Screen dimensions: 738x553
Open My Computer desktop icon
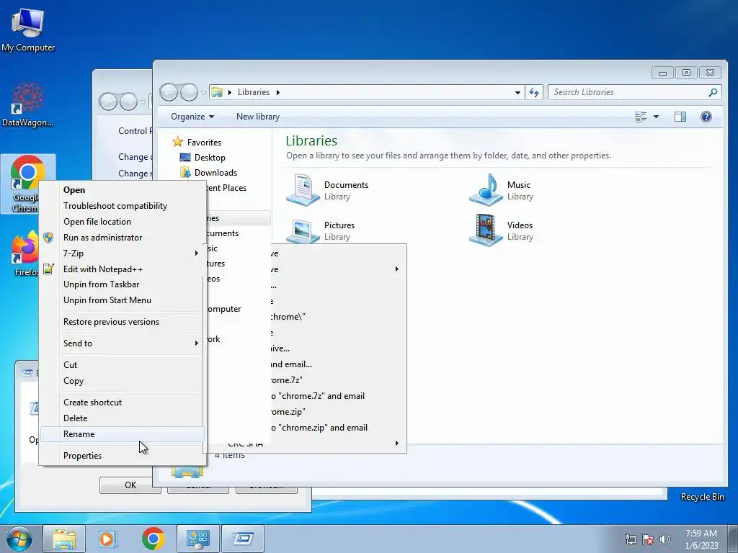(28, 30)
